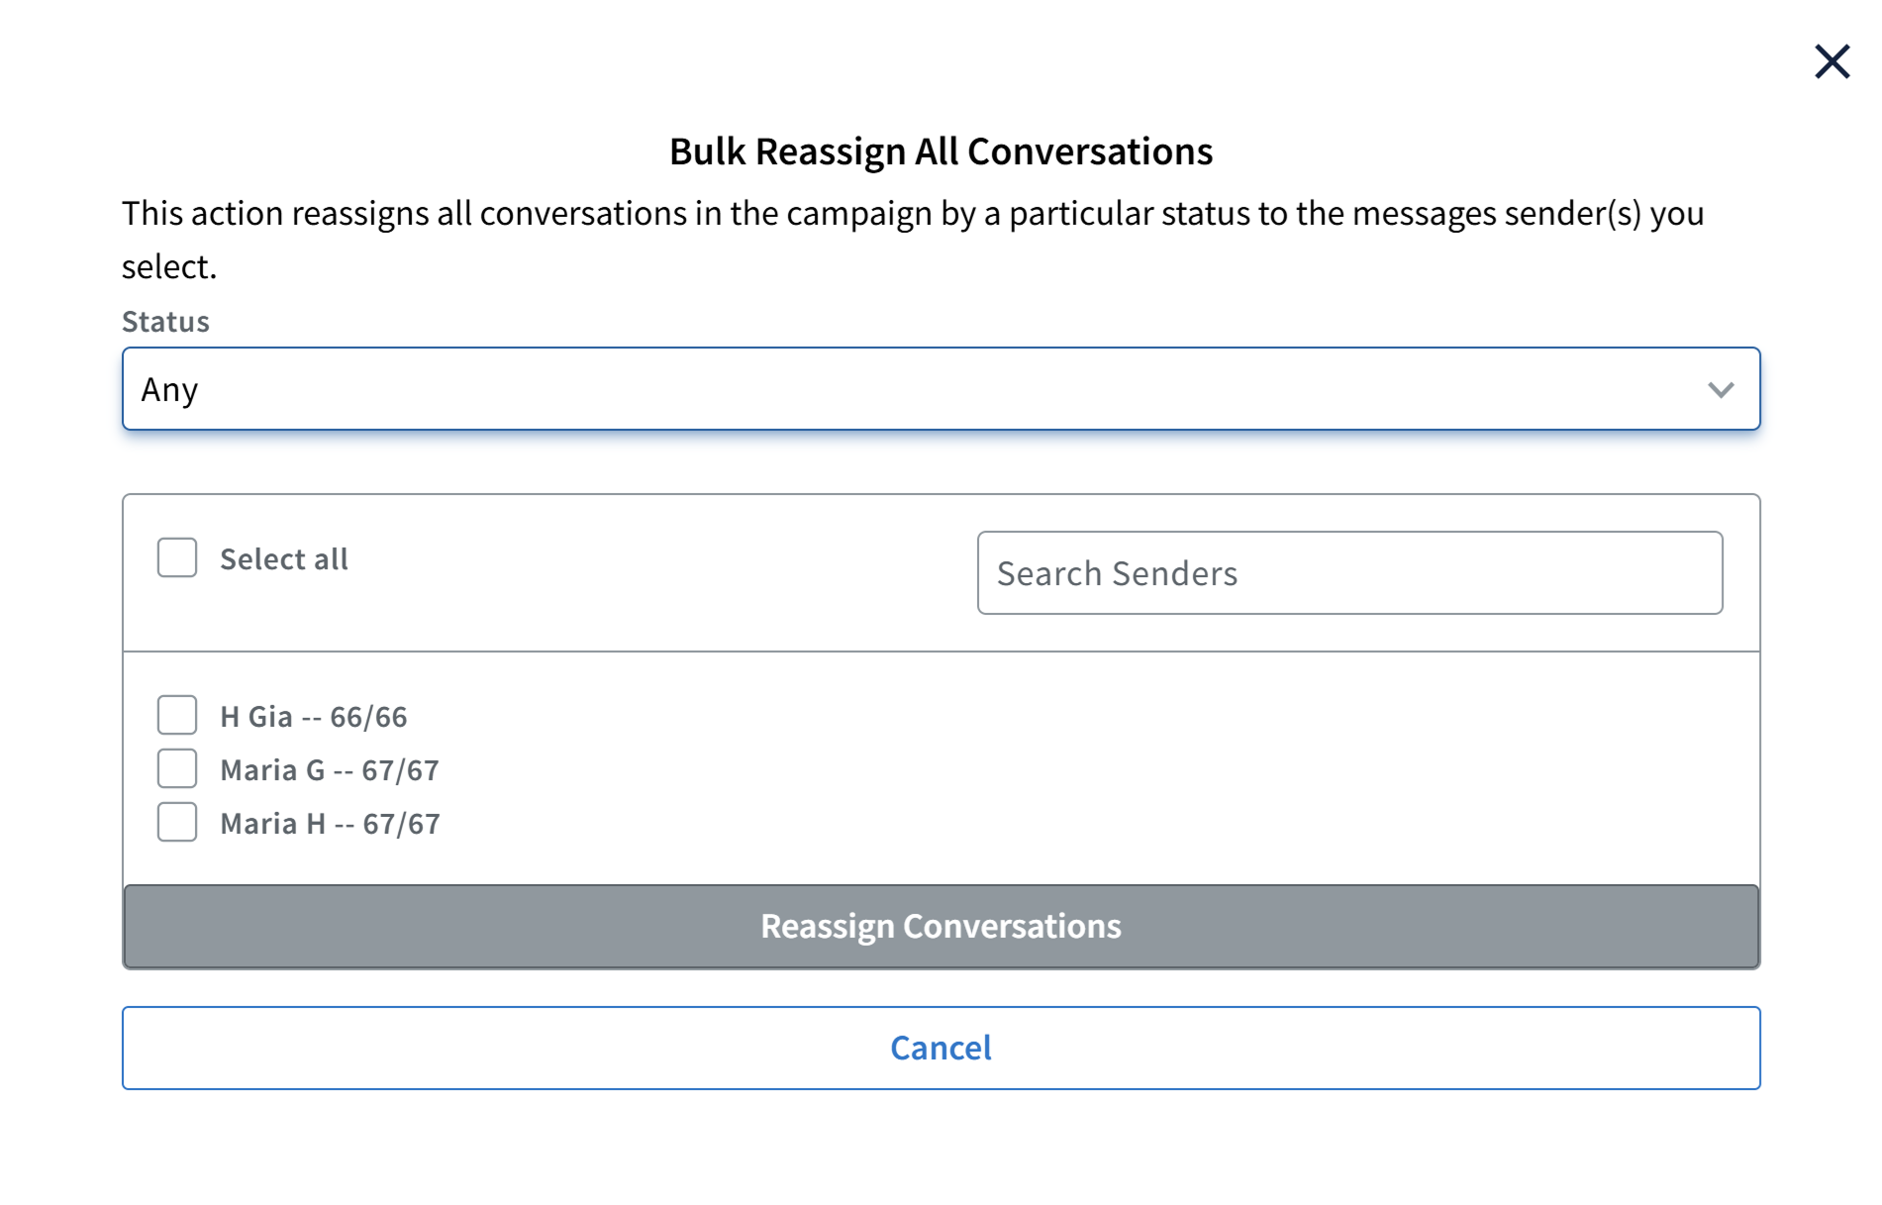
Task: Expand the status choices showing 'Any'
Action: coord(941,389)
